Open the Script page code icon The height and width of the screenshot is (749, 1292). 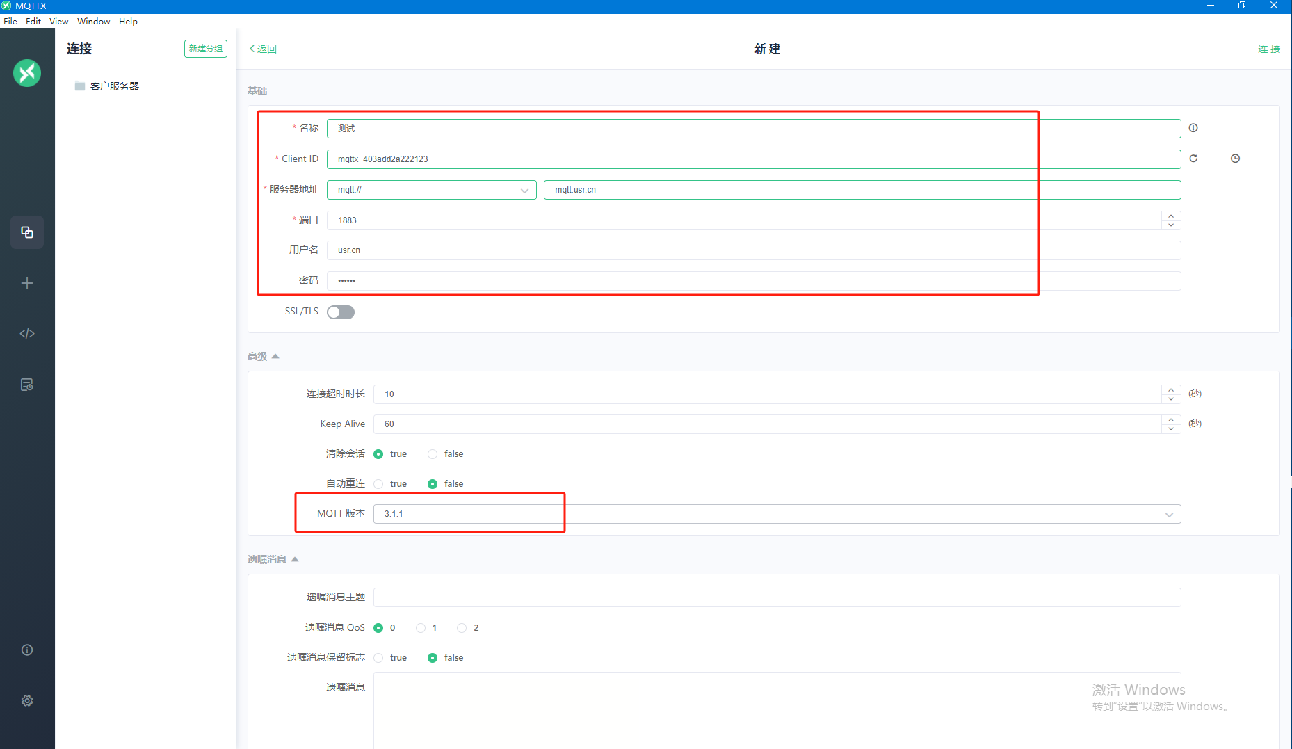click(x=27, y=334)
